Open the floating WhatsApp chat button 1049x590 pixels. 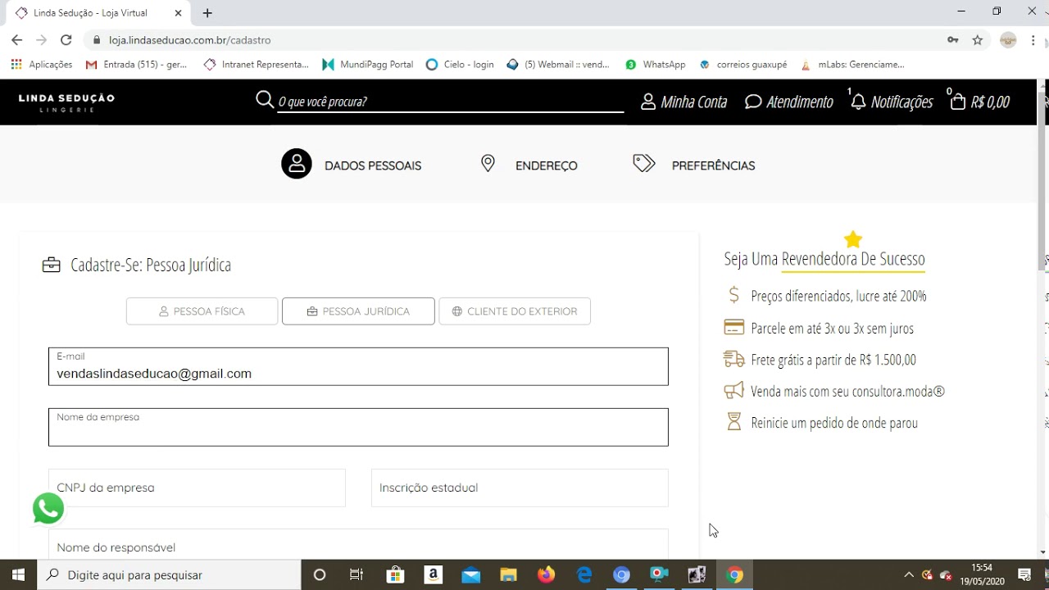tap(48, 508)
